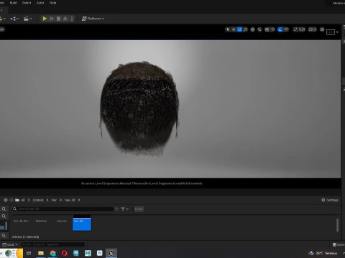Image resolution: width=345 pixels, height=258 pixels.
Task: Change grid snap value of 10
Action: click(272, 29)
